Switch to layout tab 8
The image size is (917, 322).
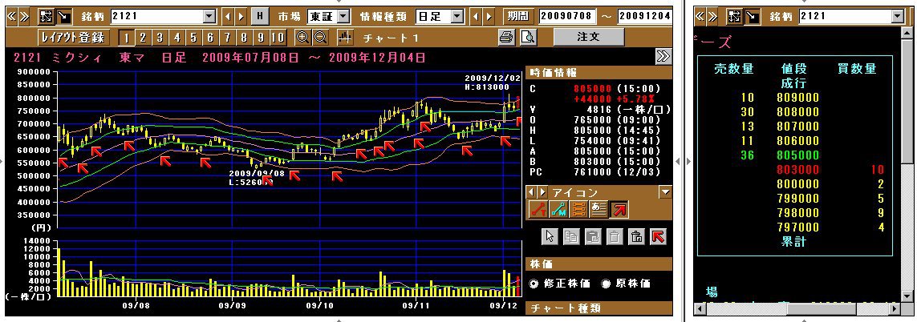click(245, 38)
